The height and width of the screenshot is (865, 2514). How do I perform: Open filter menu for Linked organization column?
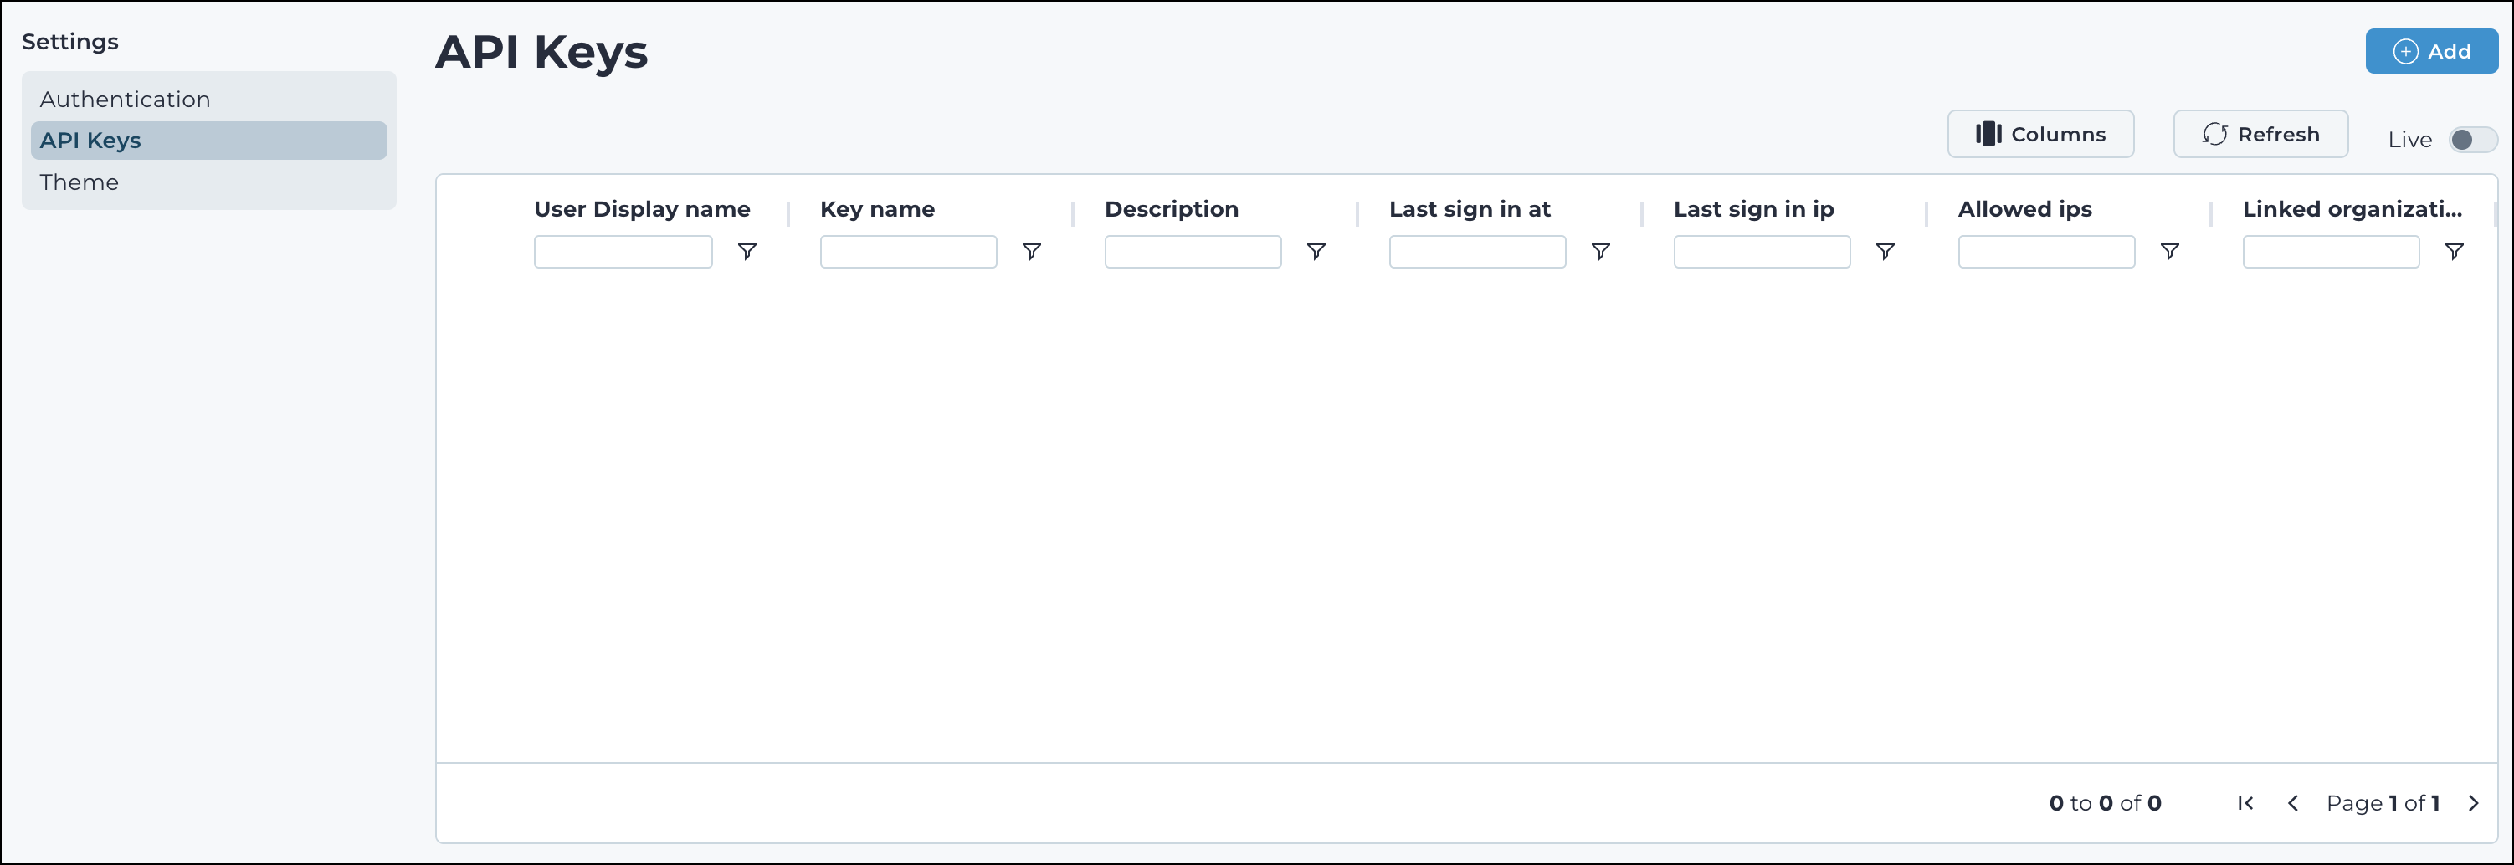pos(2455,252)
